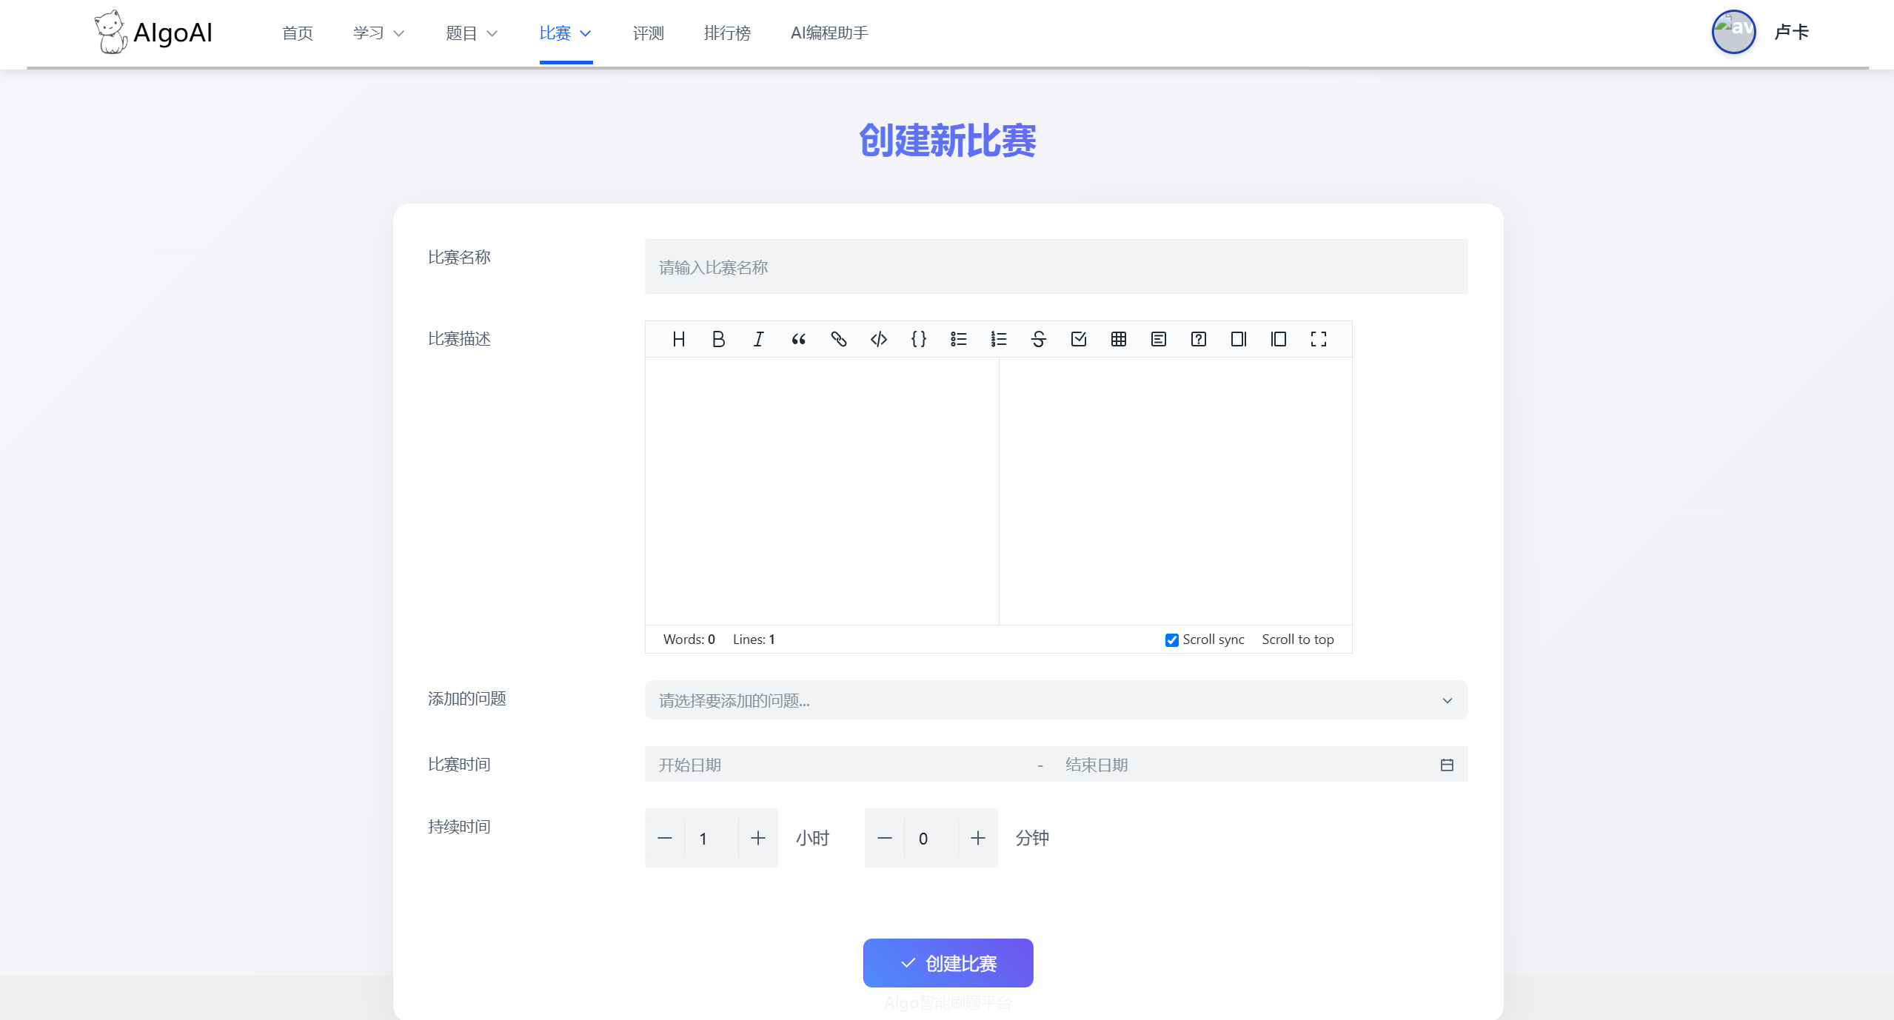The image size is (1894, 1020).
Task: Click the Heading icon in editor toolbar
Action: (x=678, y=339)
